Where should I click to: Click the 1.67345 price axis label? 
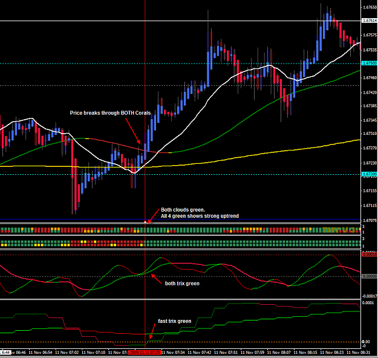click(370, 120)
